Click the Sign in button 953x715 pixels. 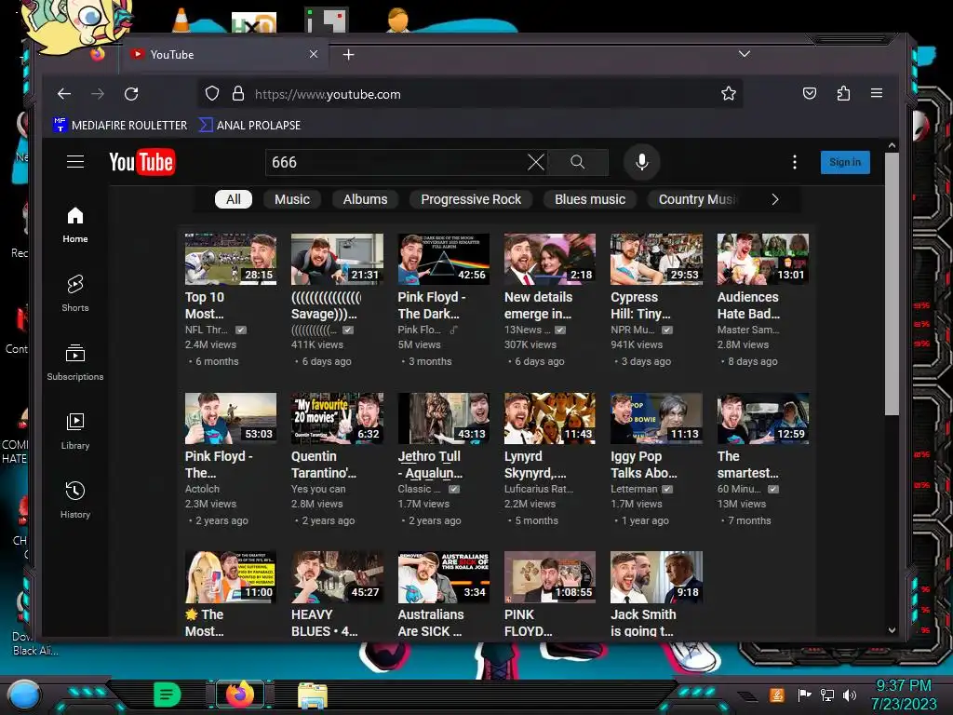click(845, 162)
